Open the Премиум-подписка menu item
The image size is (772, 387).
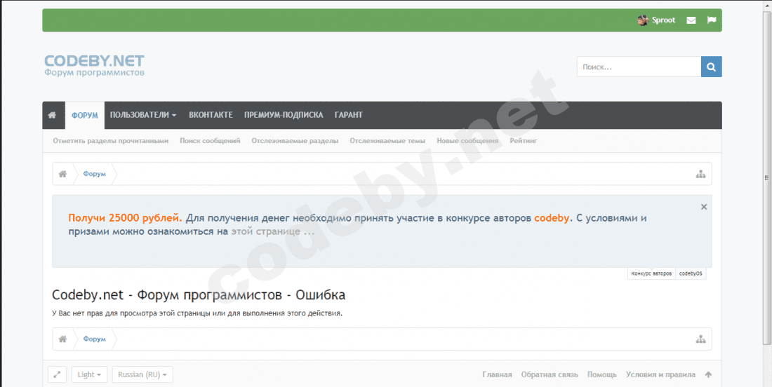point(284,115)
